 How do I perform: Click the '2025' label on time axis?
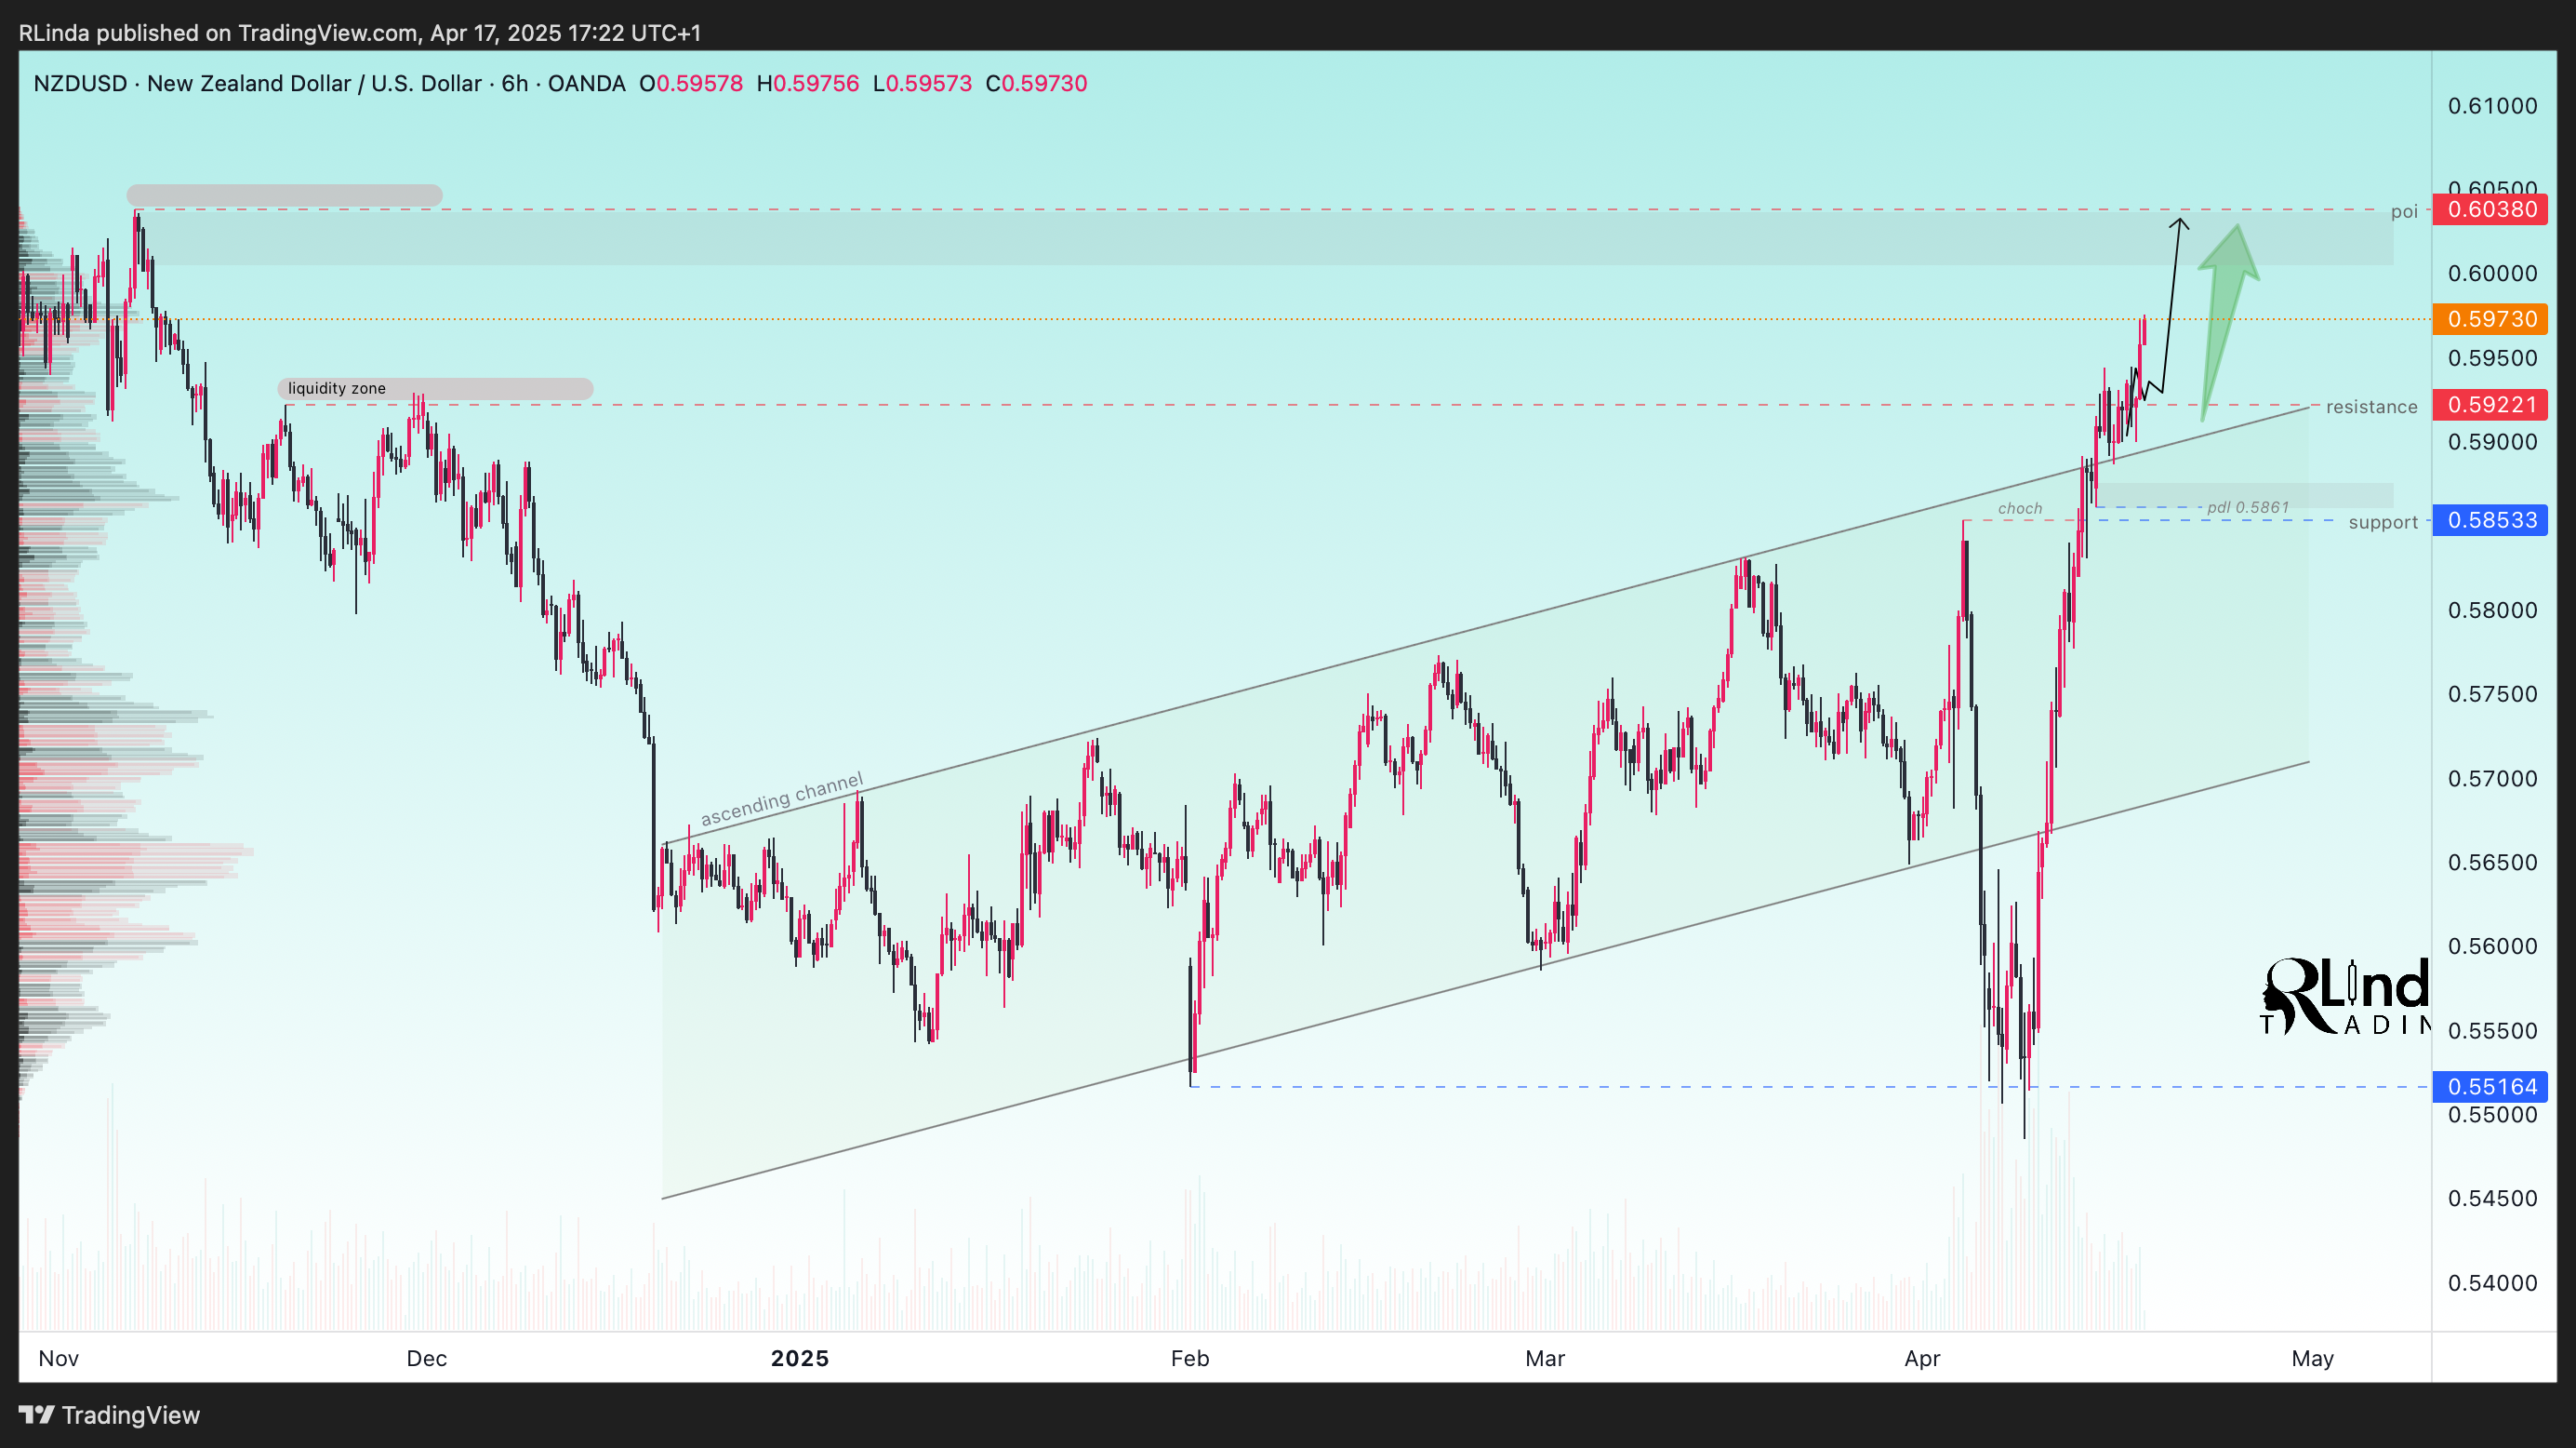[800, 1358]
